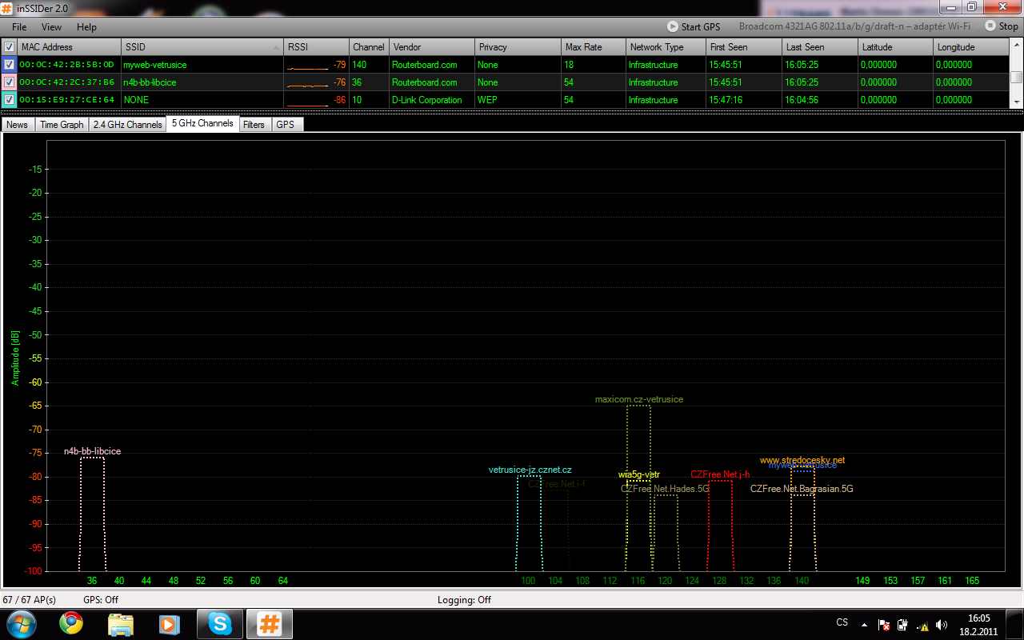
Task: Open the View menu
Action: point(51,27)
